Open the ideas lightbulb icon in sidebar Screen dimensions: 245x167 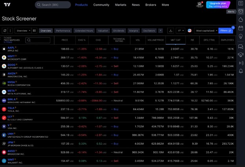[241, 36]
